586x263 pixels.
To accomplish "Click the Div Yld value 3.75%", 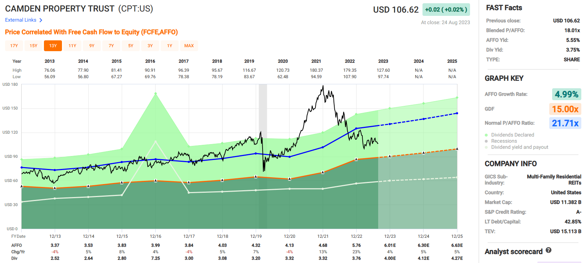I will [x=573, y=50].
